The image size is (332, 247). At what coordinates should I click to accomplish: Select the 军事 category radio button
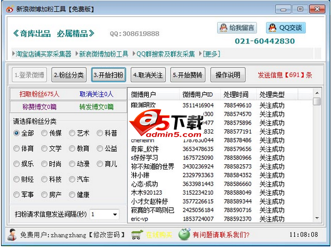(x=16, y=195)
